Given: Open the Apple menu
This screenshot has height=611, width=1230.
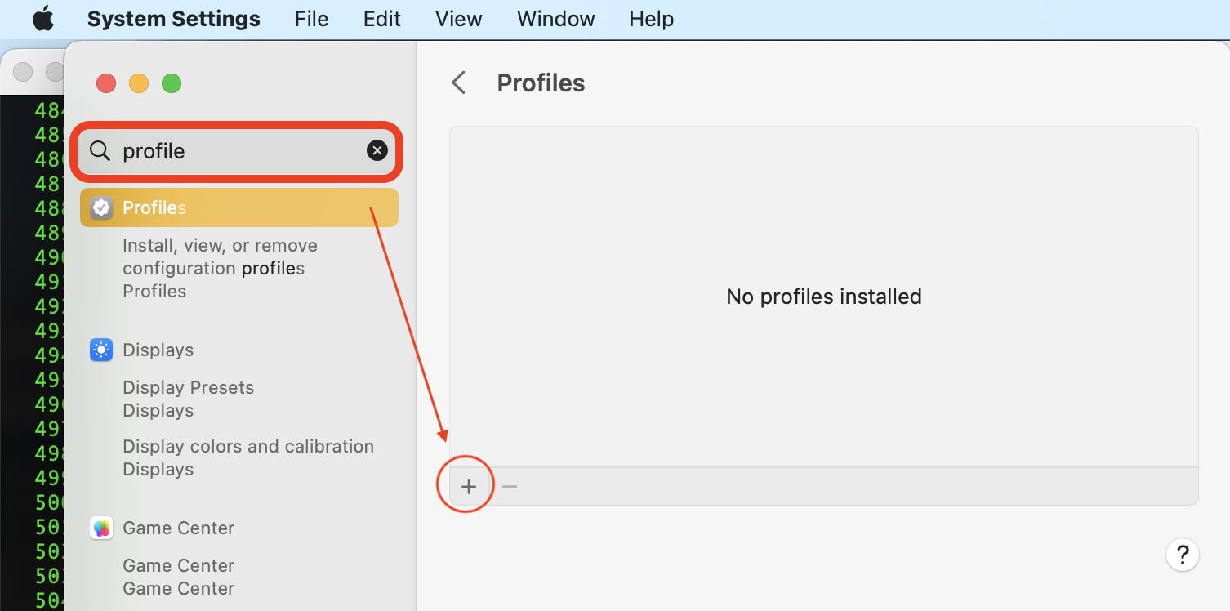Looking at the screenshot, I should (x=43, y=19).
